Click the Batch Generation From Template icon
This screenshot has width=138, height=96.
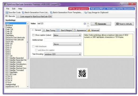pos(51,12)
